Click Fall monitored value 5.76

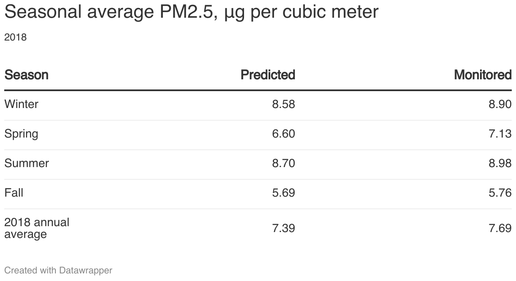click(500, 193)
